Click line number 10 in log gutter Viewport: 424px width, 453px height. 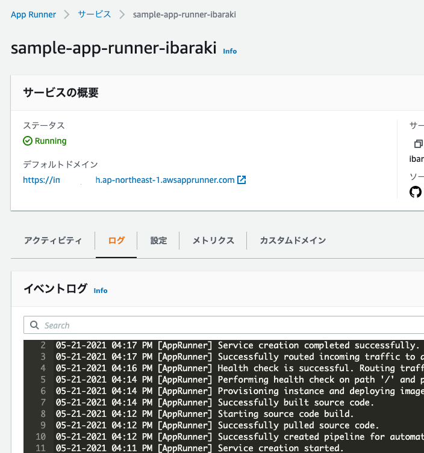pos(41,437)
